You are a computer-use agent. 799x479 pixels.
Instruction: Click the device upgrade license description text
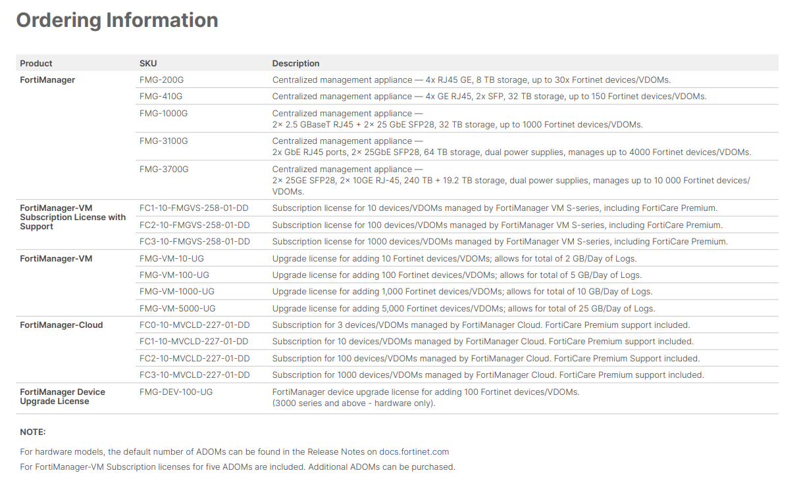click(x=426, y=398)
